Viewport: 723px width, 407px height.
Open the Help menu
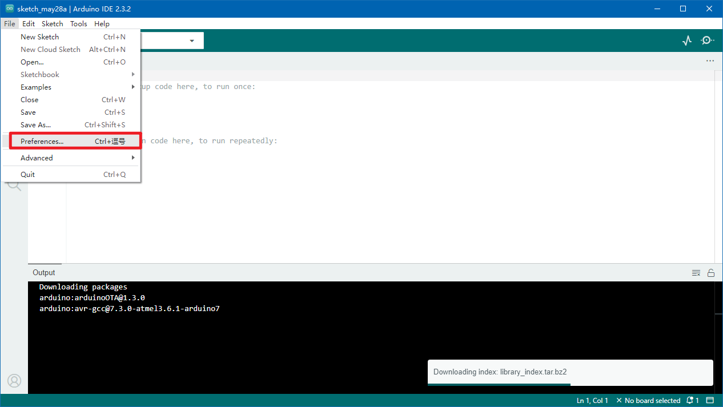102,24
